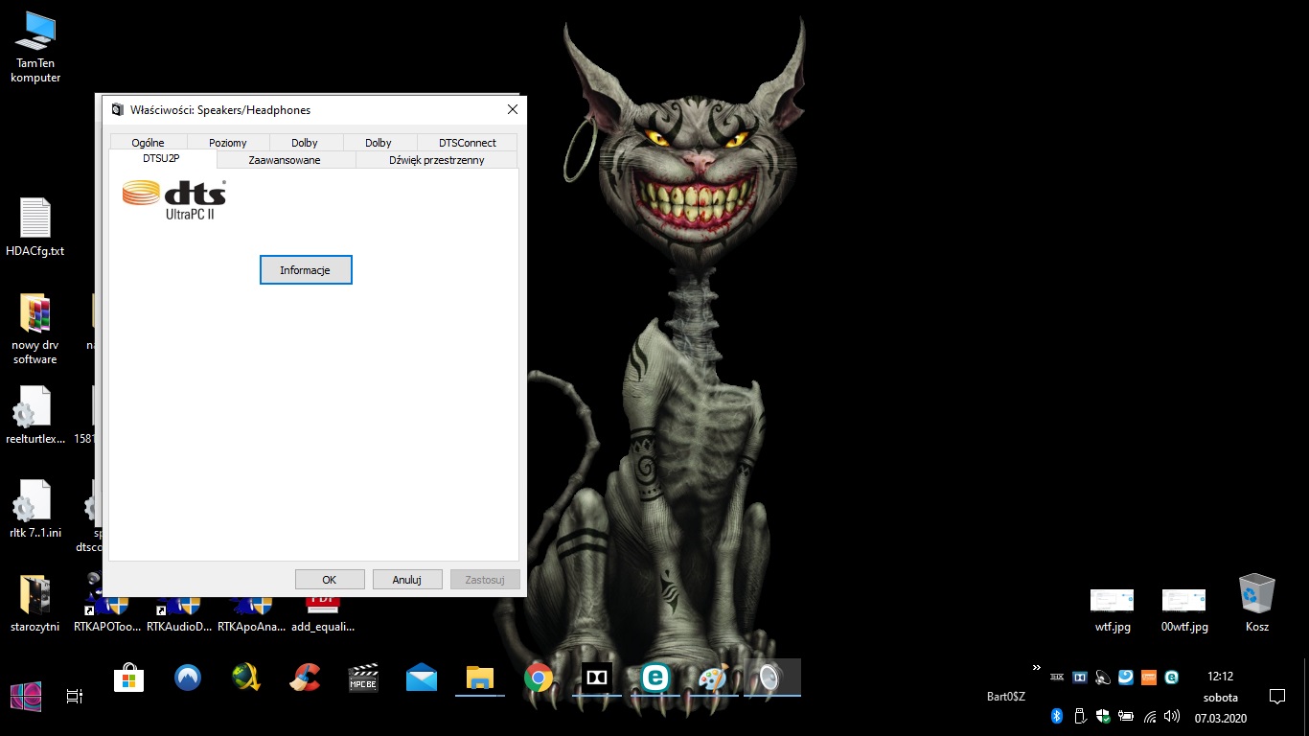Open Bluetooth tray icon
1309x736 pixels.
tap(1057, 716)
